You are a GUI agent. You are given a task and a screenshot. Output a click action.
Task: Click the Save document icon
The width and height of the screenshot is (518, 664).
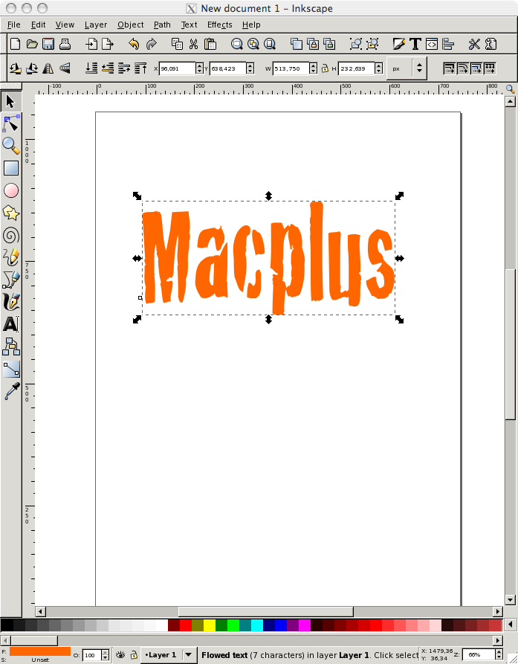[x=48, y=44]
